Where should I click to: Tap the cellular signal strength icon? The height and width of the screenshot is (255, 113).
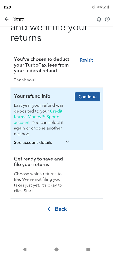tap(105, 7)
